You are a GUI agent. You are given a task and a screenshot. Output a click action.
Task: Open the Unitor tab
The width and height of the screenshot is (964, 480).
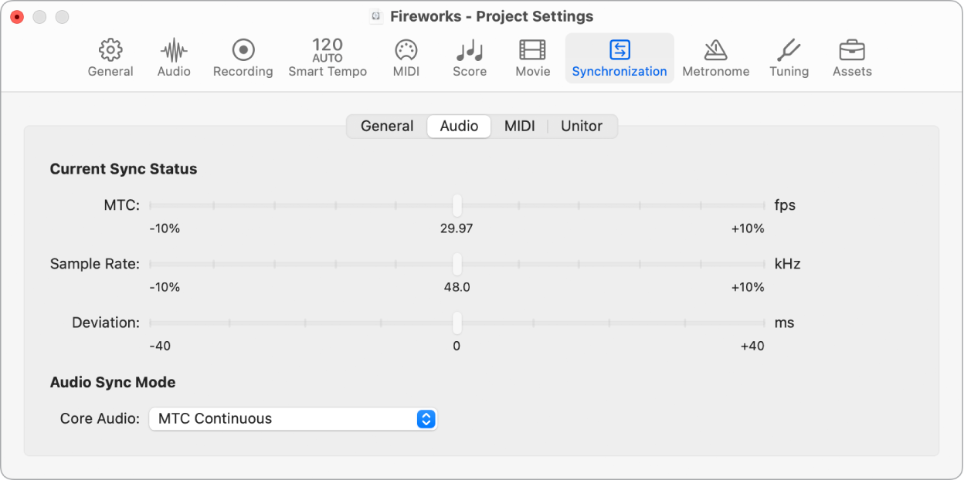tap(582, 126)
